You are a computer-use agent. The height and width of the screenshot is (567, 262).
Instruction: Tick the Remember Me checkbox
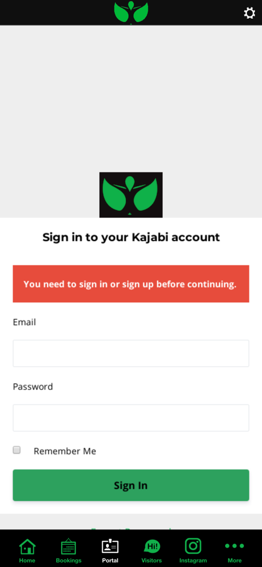tap(16, 450)
